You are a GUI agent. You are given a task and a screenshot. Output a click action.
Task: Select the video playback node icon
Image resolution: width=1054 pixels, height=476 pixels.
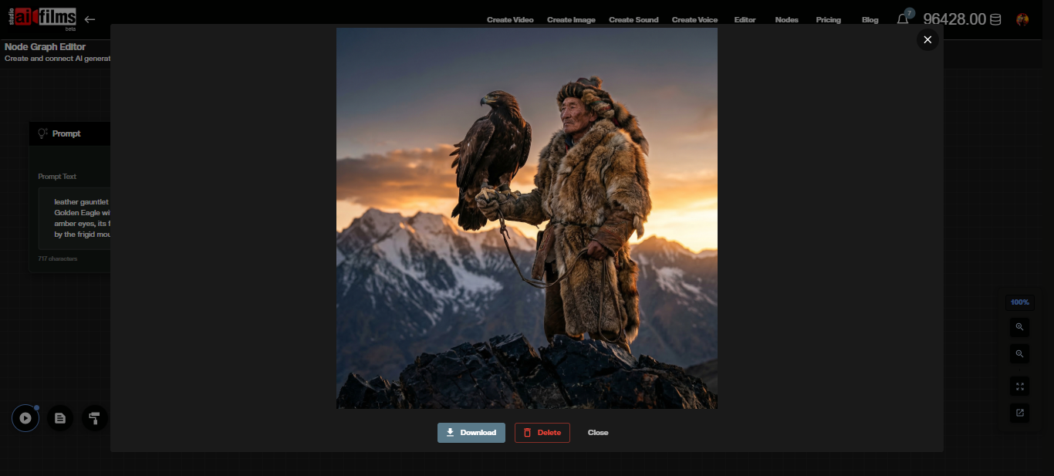tap(25, 417)
